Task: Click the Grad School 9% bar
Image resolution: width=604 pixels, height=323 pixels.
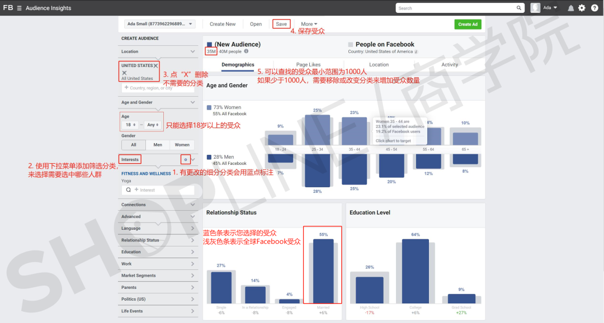Action: 461,299
